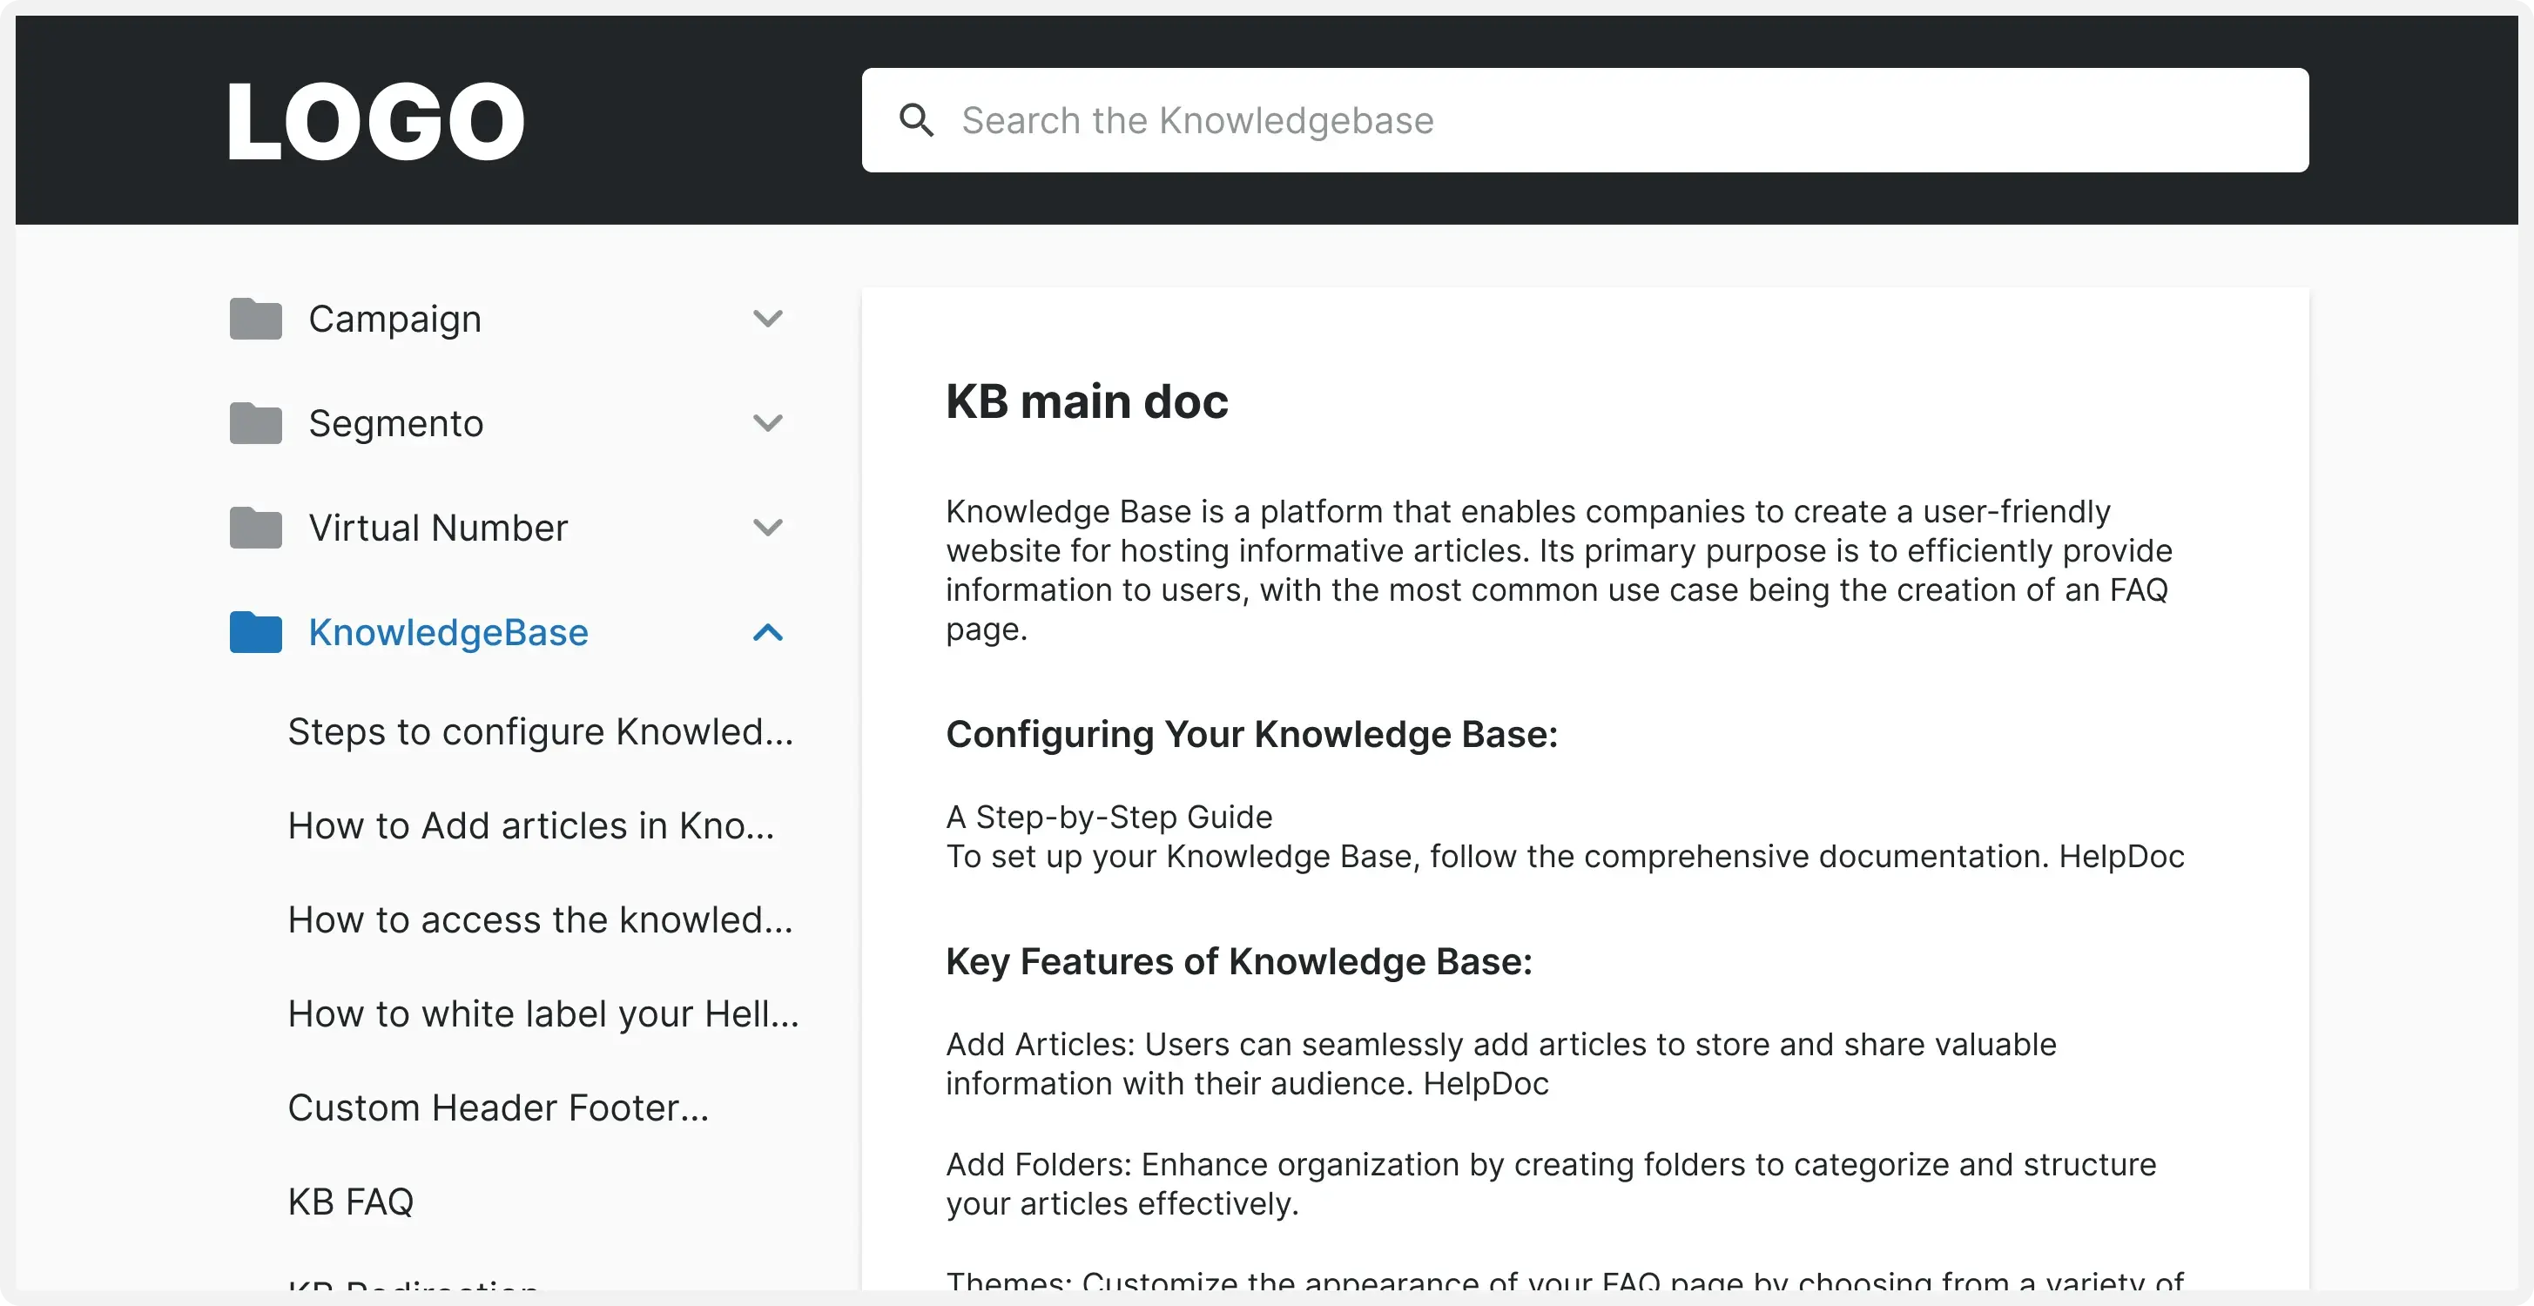Open How to white label article
Image resolution: width=2534 pixels, height=1306 pixels.
point(543,1014)
